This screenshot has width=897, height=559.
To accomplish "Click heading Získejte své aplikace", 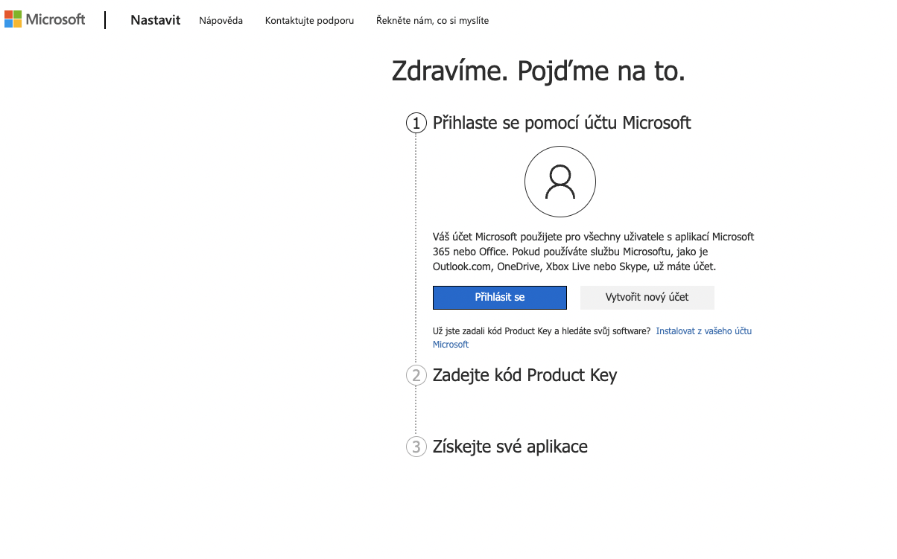I will coord(510,447).
